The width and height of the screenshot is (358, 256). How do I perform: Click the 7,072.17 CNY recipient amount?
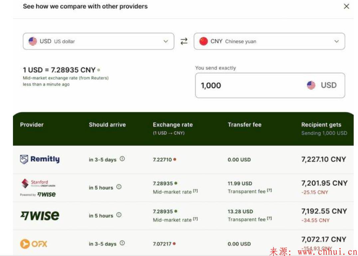tap(324, 239)
